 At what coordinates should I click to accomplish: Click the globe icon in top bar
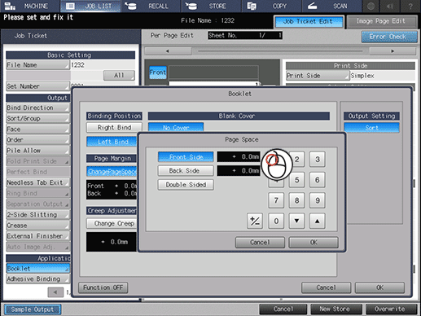(x=371, y=6)
